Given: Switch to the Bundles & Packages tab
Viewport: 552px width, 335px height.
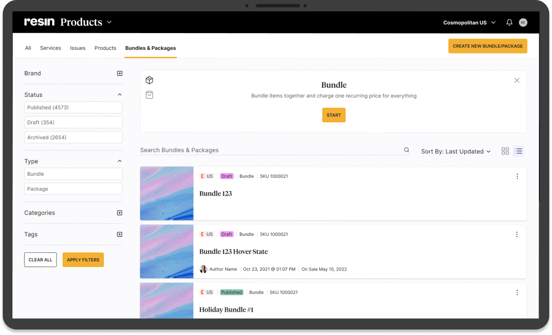Looking at the screenshot, I should pos(150,48).
